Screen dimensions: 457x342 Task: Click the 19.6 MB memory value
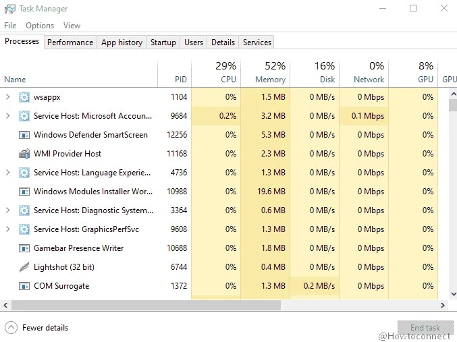point(271,192)
